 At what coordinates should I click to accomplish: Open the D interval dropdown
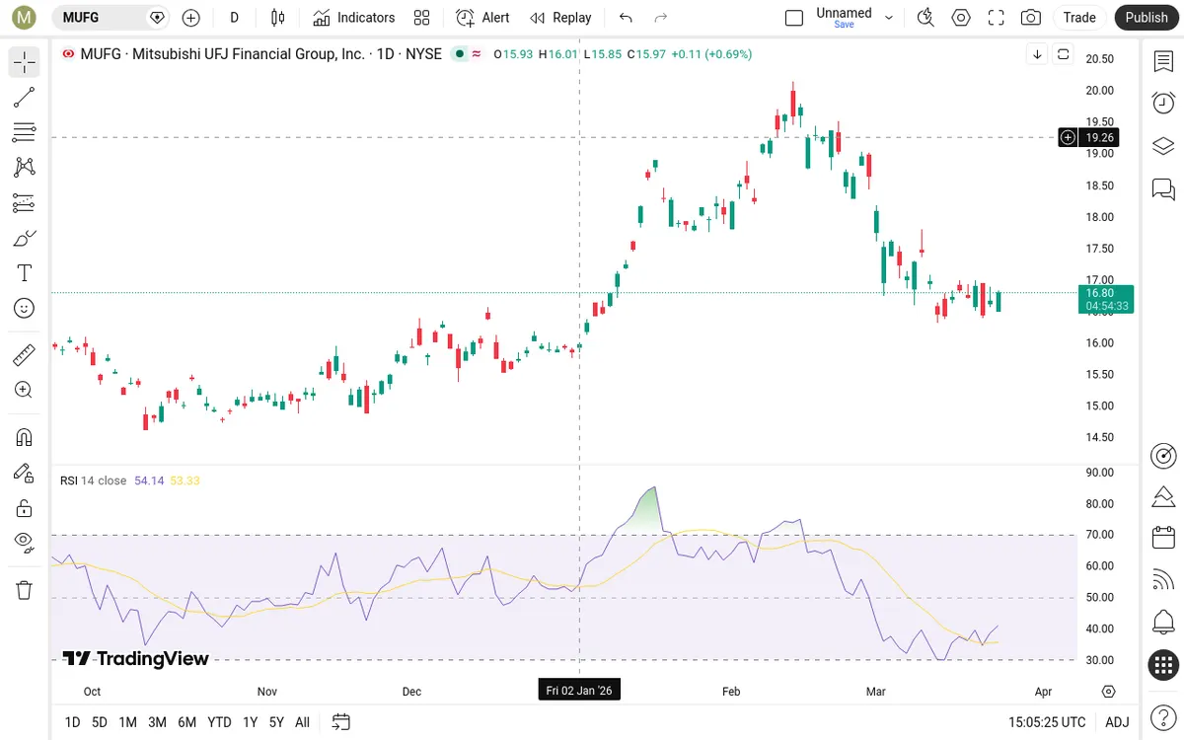(234, 18)
